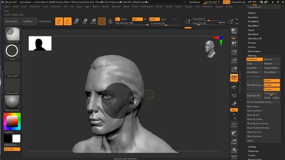Image resolution: width=285 pixels, height=160 pixels.
Task: Open the Zplugin menu
Action: (x=219, y=7)
